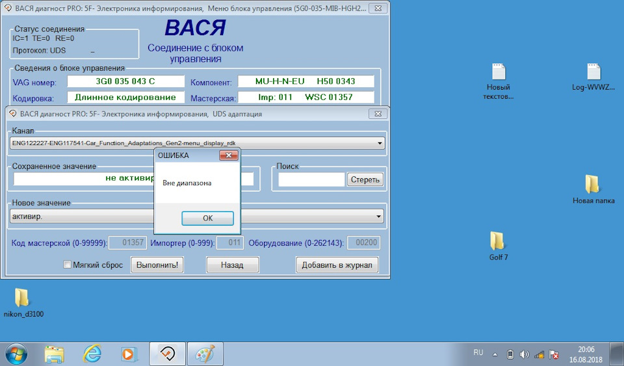Click the Протокол: UDS status text

(39, 51)
